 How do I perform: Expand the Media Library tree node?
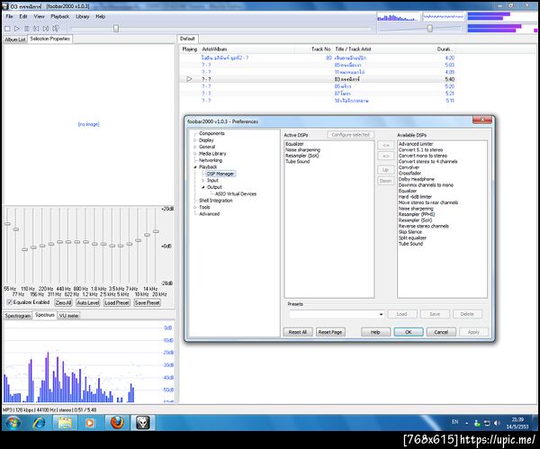tap(195, 154)
